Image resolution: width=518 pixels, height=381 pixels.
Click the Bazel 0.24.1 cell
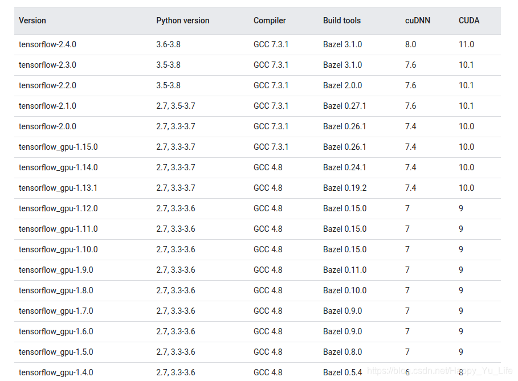click(x=345, y=167)
